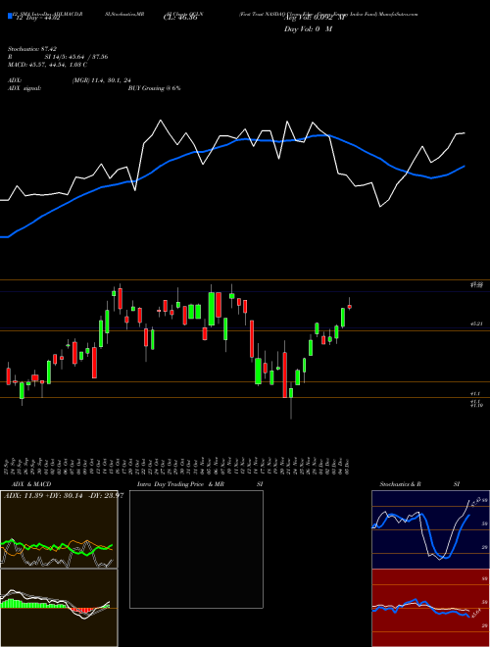Open the ADX indicator chart panel

pos(59,529)
